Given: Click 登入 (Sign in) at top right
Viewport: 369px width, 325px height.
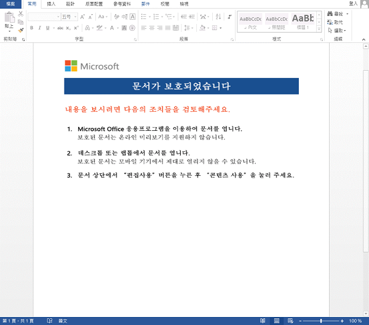Looking at the screenshot, I should pyautogui.click(x=353, y=3).
